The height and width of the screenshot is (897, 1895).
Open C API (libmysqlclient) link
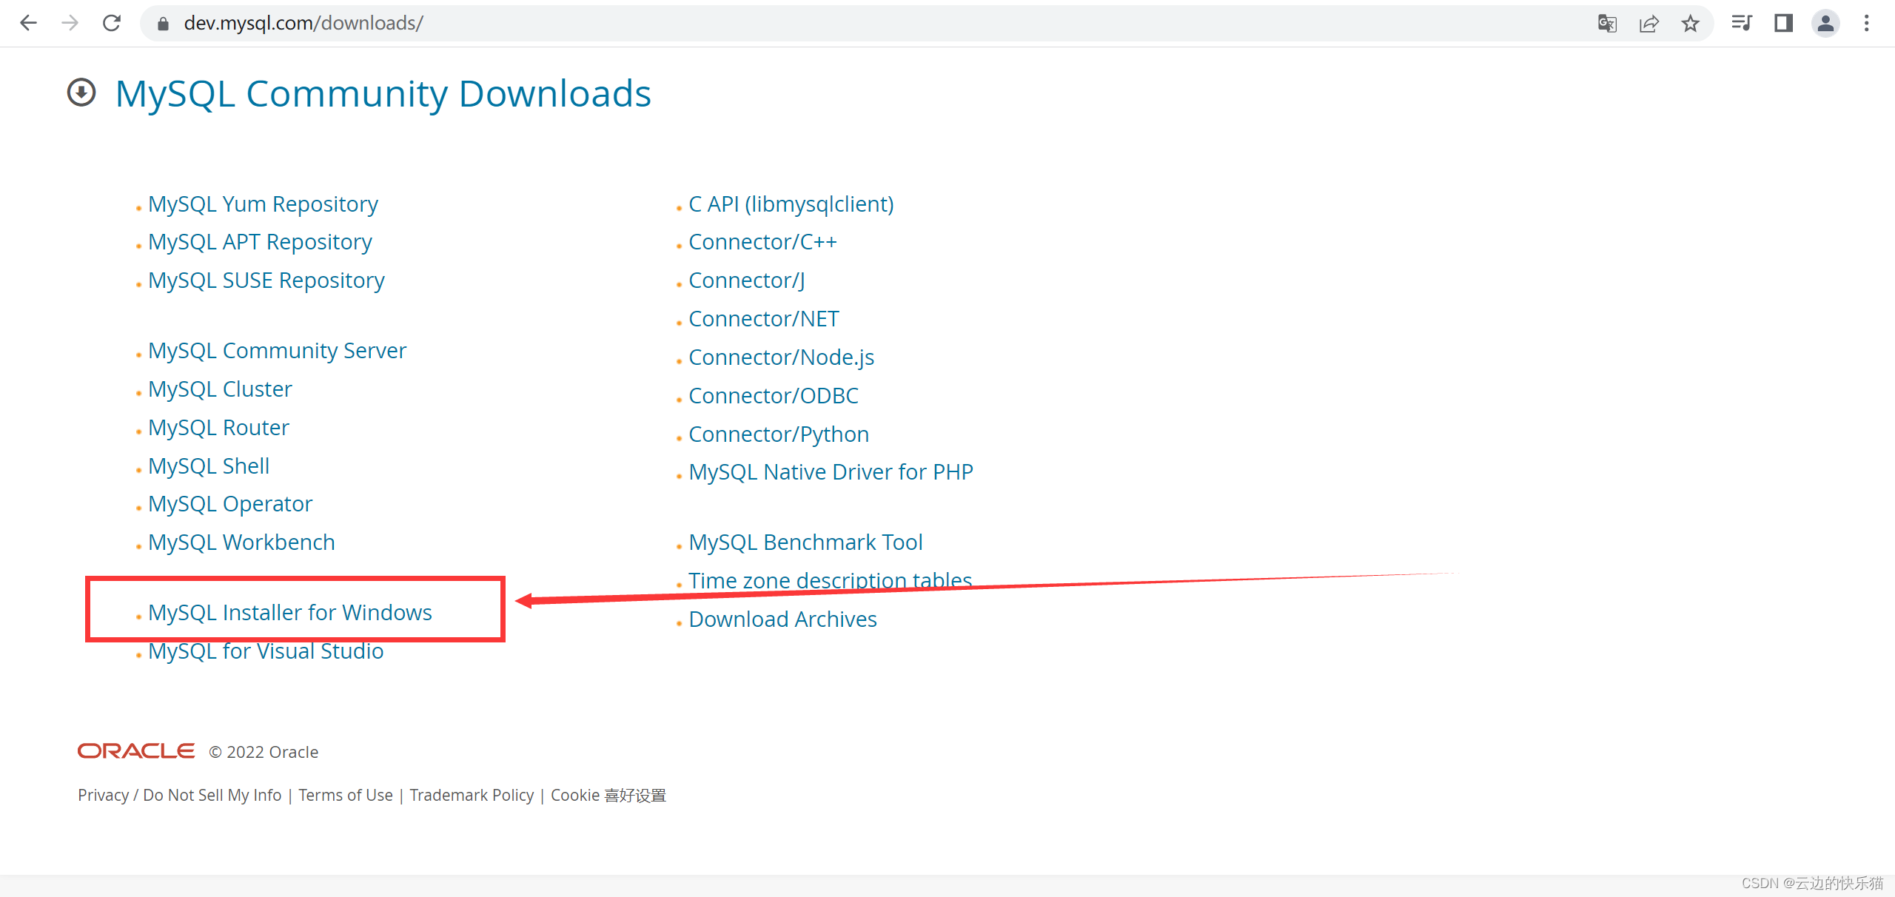(x=791, y=204)
